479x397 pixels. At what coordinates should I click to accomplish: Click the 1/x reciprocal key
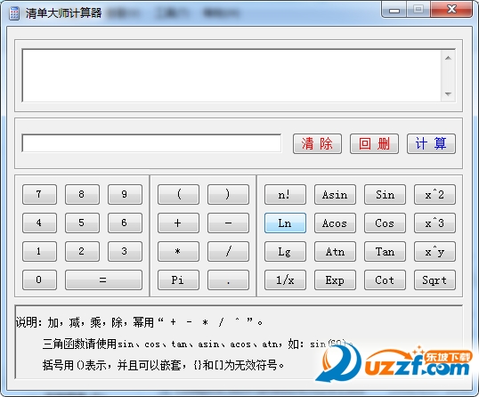click(x=285, y=280)
